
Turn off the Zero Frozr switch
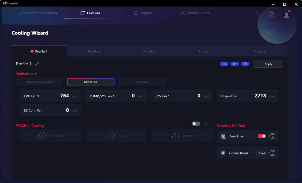262,136
